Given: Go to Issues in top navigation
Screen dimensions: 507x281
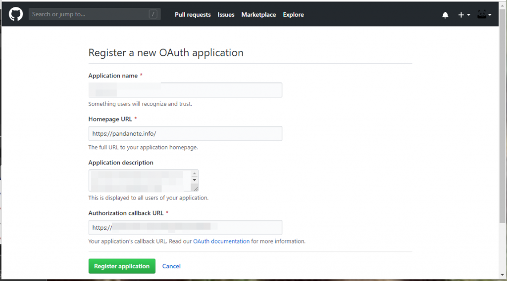Looking at the screenshot, I should tap(226, 15).
